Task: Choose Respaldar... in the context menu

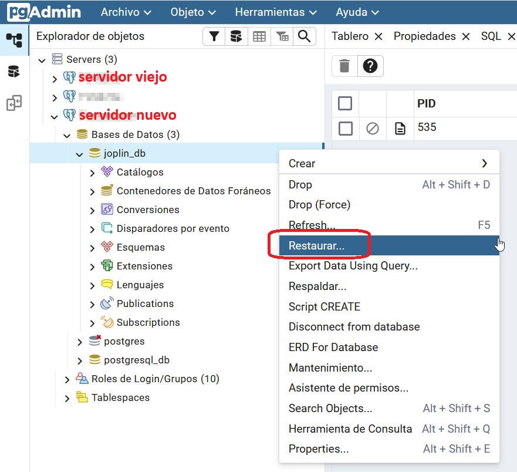Action: click(317, 286)
